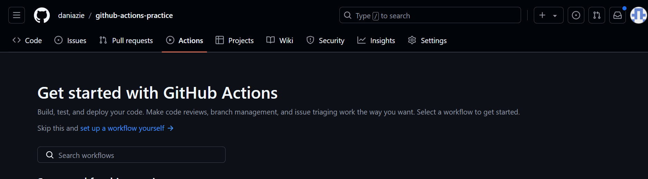The height and width of the screenshot is (179, 648).
Task: Open the Insights tab
Action: pyautogui.click(x=376, y=40)
